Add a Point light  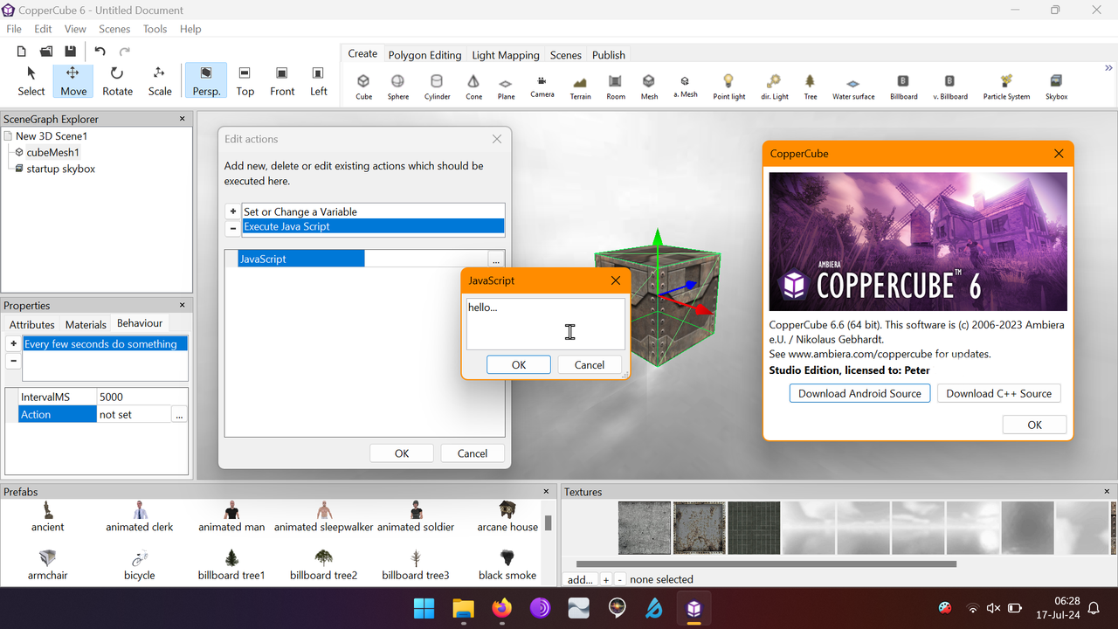point(728,83)
